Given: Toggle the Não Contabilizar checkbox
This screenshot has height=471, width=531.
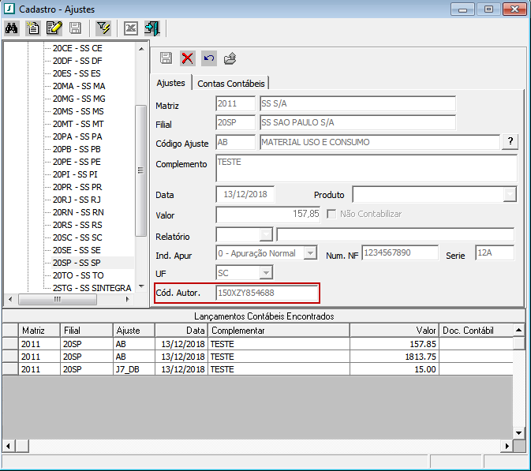Looking at the screenshot, I should click(332, 214).
